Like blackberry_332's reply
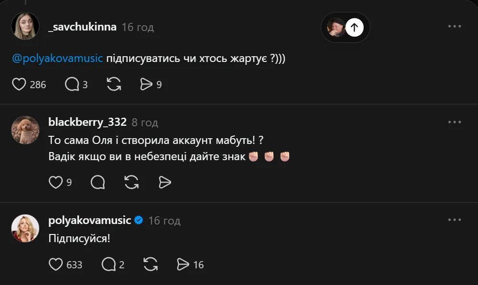Screen dimensions: 478x285 [56, 182]
